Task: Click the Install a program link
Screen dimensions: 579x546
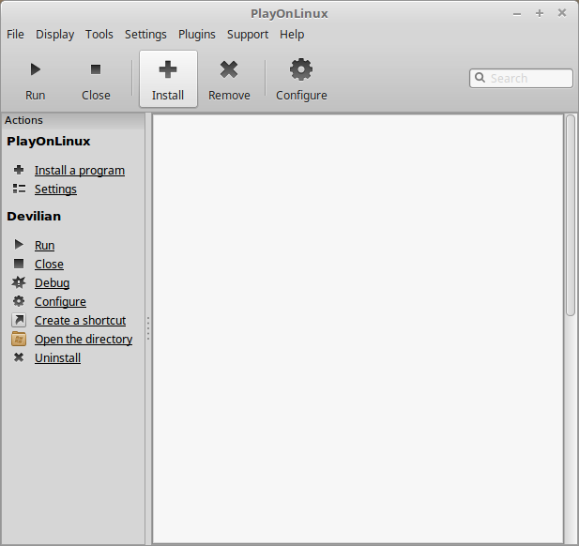Action: [x=80, y=171]
